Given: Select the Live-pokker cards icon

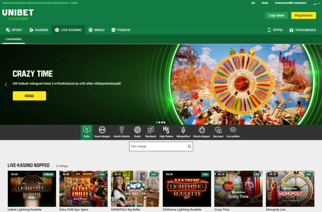Looking at the screenshot, I should click(x=233, y=130).
